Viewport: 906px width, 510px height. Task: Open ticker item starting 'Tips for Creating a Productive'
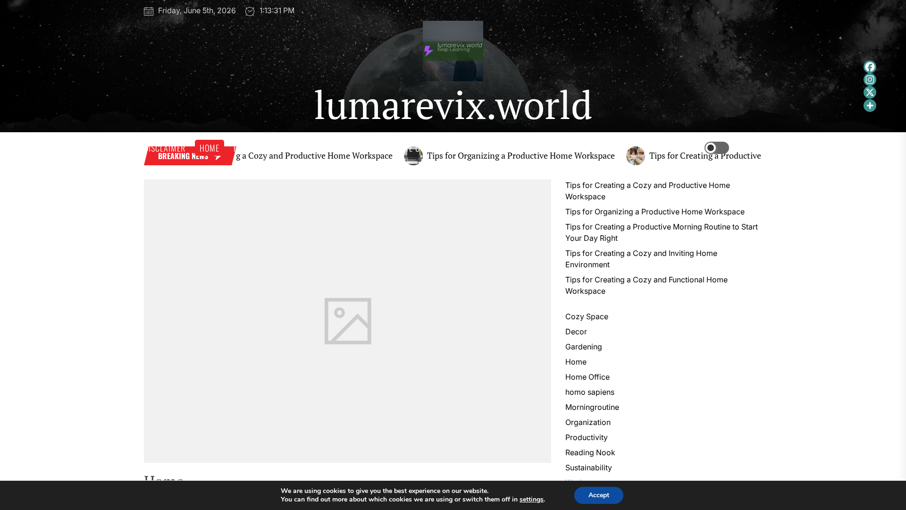(705, 155)
